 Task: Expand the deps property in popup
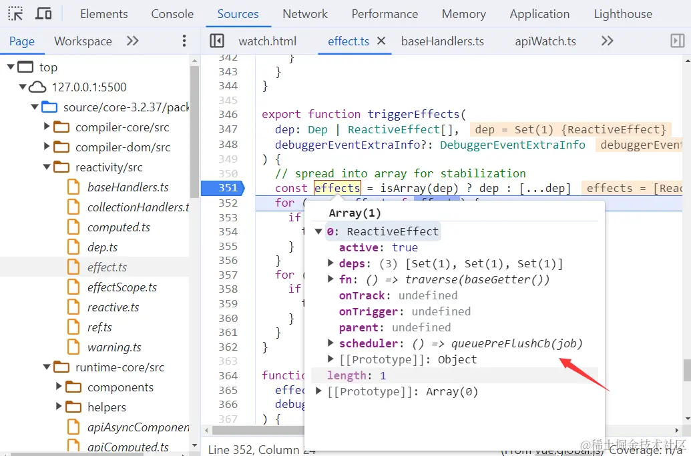tap(330, 263)
